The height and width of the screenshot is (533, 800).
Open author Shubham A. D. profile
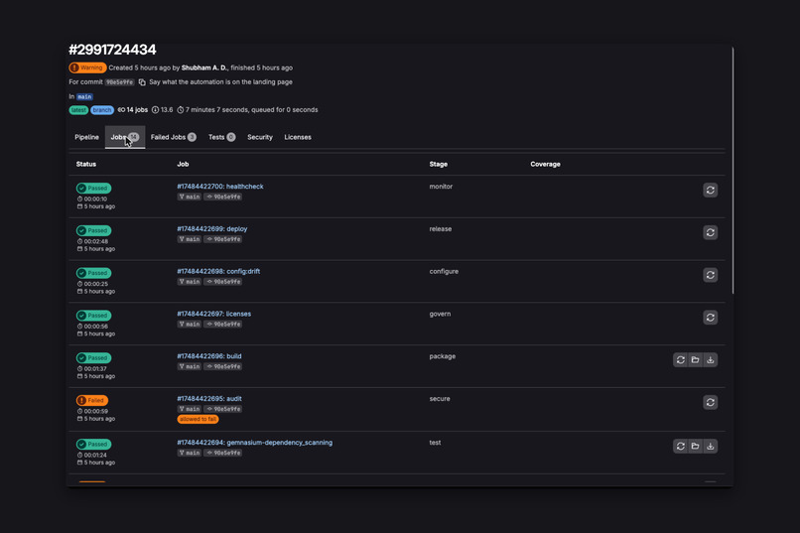(x=204, y=67)
